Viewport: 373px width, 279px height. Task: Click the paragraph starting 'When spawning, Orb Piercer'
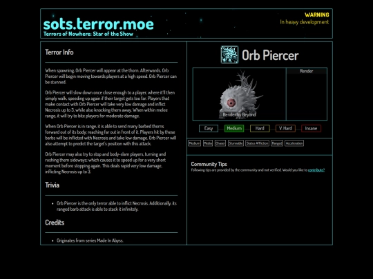pos(111,76)
